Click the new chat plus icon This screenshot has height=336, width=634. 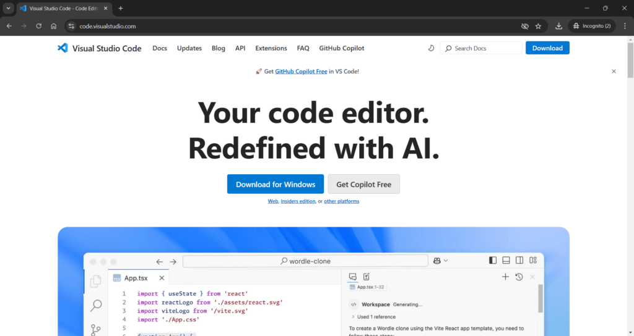click(x=505, y=277)
